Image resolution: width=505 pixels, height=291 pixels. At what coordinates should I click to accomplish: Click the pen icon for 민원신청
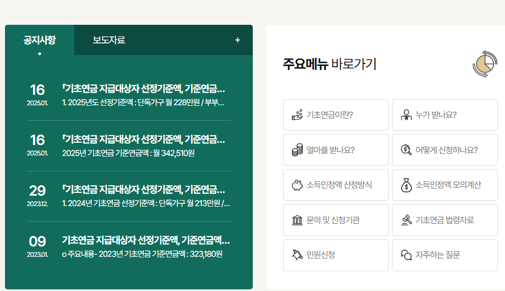297,255
